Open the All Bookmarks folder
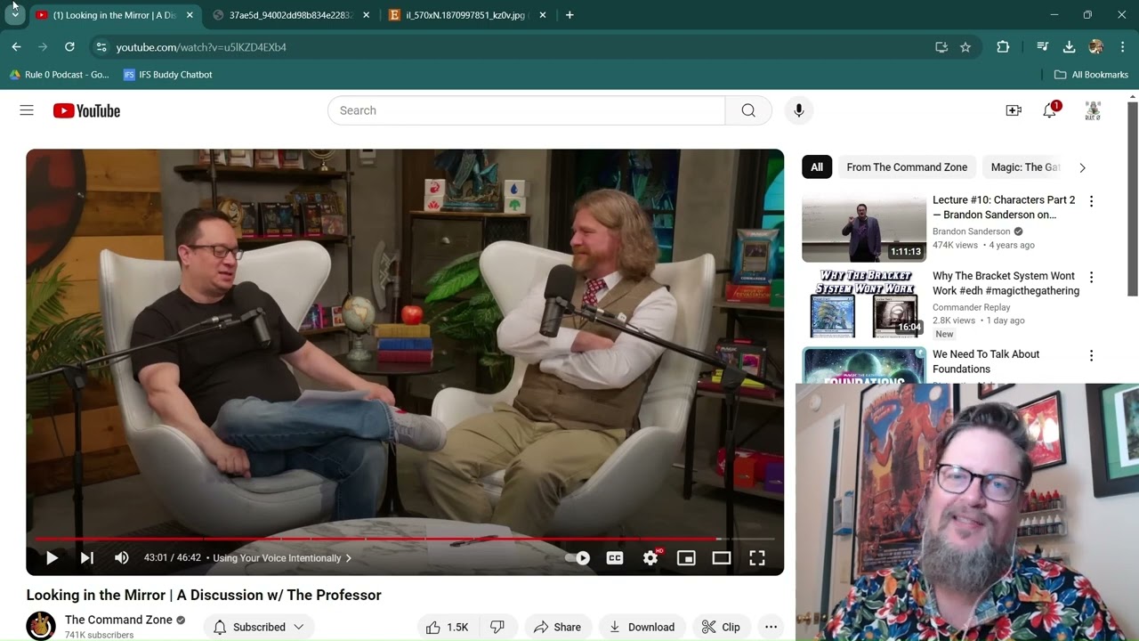Image resolution: width=1139 pixels, height=641 pixels. (1091, 75)
